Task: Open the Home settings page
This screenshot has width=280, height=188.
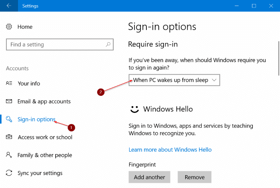Action: pyautogui.click(x=25, y=27)
